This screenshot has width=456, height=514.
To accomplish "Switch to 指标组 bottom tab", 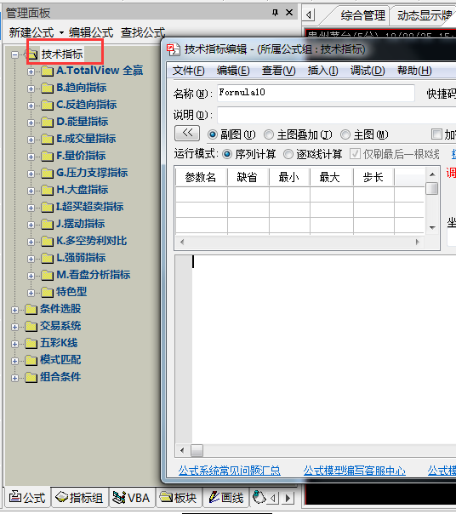I will (x=80, y=498).
